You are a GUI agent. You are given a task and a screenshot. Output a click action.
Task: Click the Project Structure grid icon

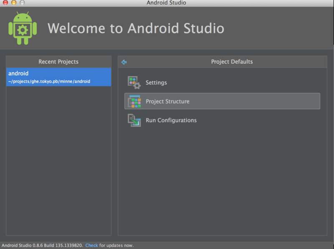[x=134, y=101]
